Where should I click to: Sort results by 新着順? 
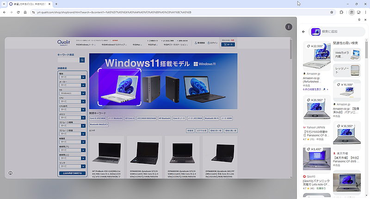tap(190, 131)
